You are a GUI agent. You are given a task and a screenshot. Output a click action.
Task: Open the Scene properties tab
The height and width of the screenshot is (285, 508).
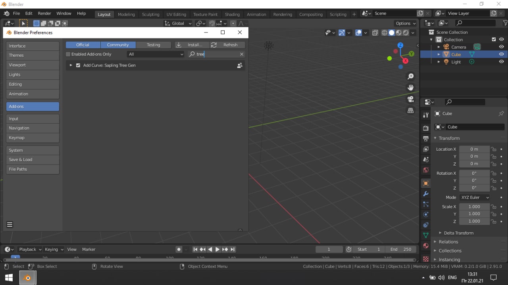coord(425,159)
